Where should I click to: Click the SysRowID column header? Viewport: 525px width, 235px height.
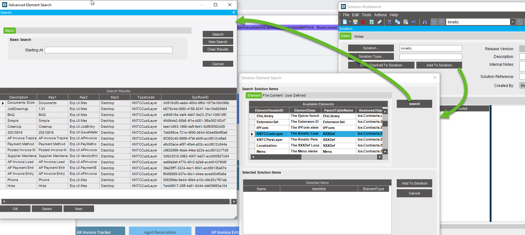(x=200, y=97)
